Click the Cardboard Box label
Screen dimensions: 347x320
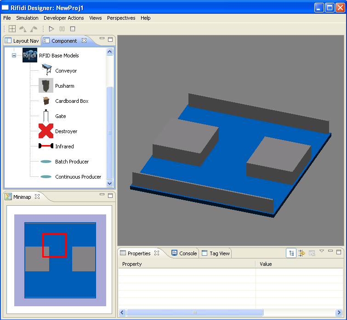pos(72,101)
